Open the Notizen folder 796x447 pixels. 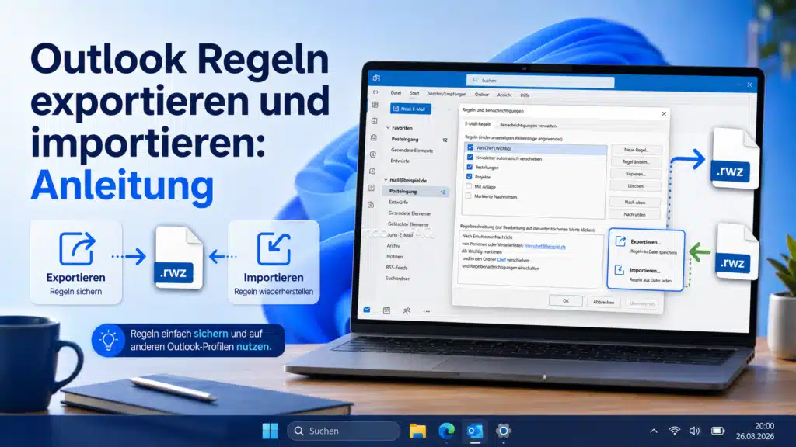394,256
